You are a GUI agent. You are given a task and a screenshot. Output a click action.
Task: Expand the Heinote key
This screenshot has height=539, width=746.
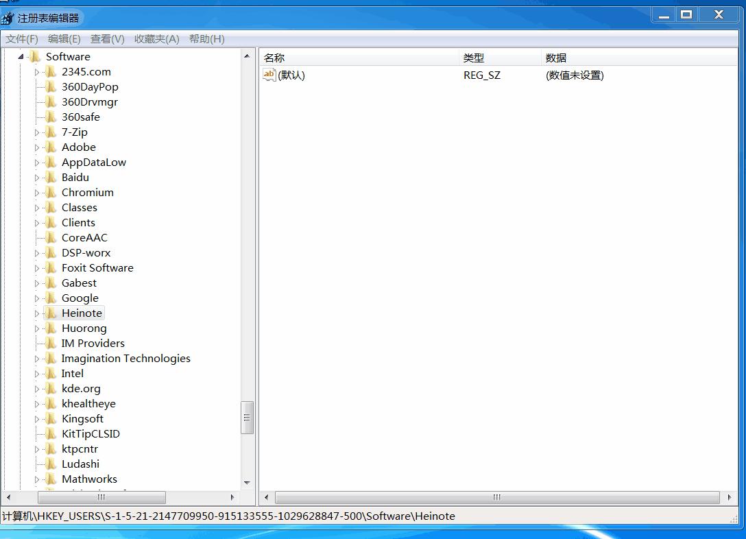click(x=36, y=313)
